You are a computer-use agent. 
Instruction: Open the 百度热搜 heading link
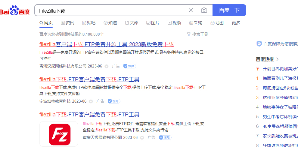point(265,59)
